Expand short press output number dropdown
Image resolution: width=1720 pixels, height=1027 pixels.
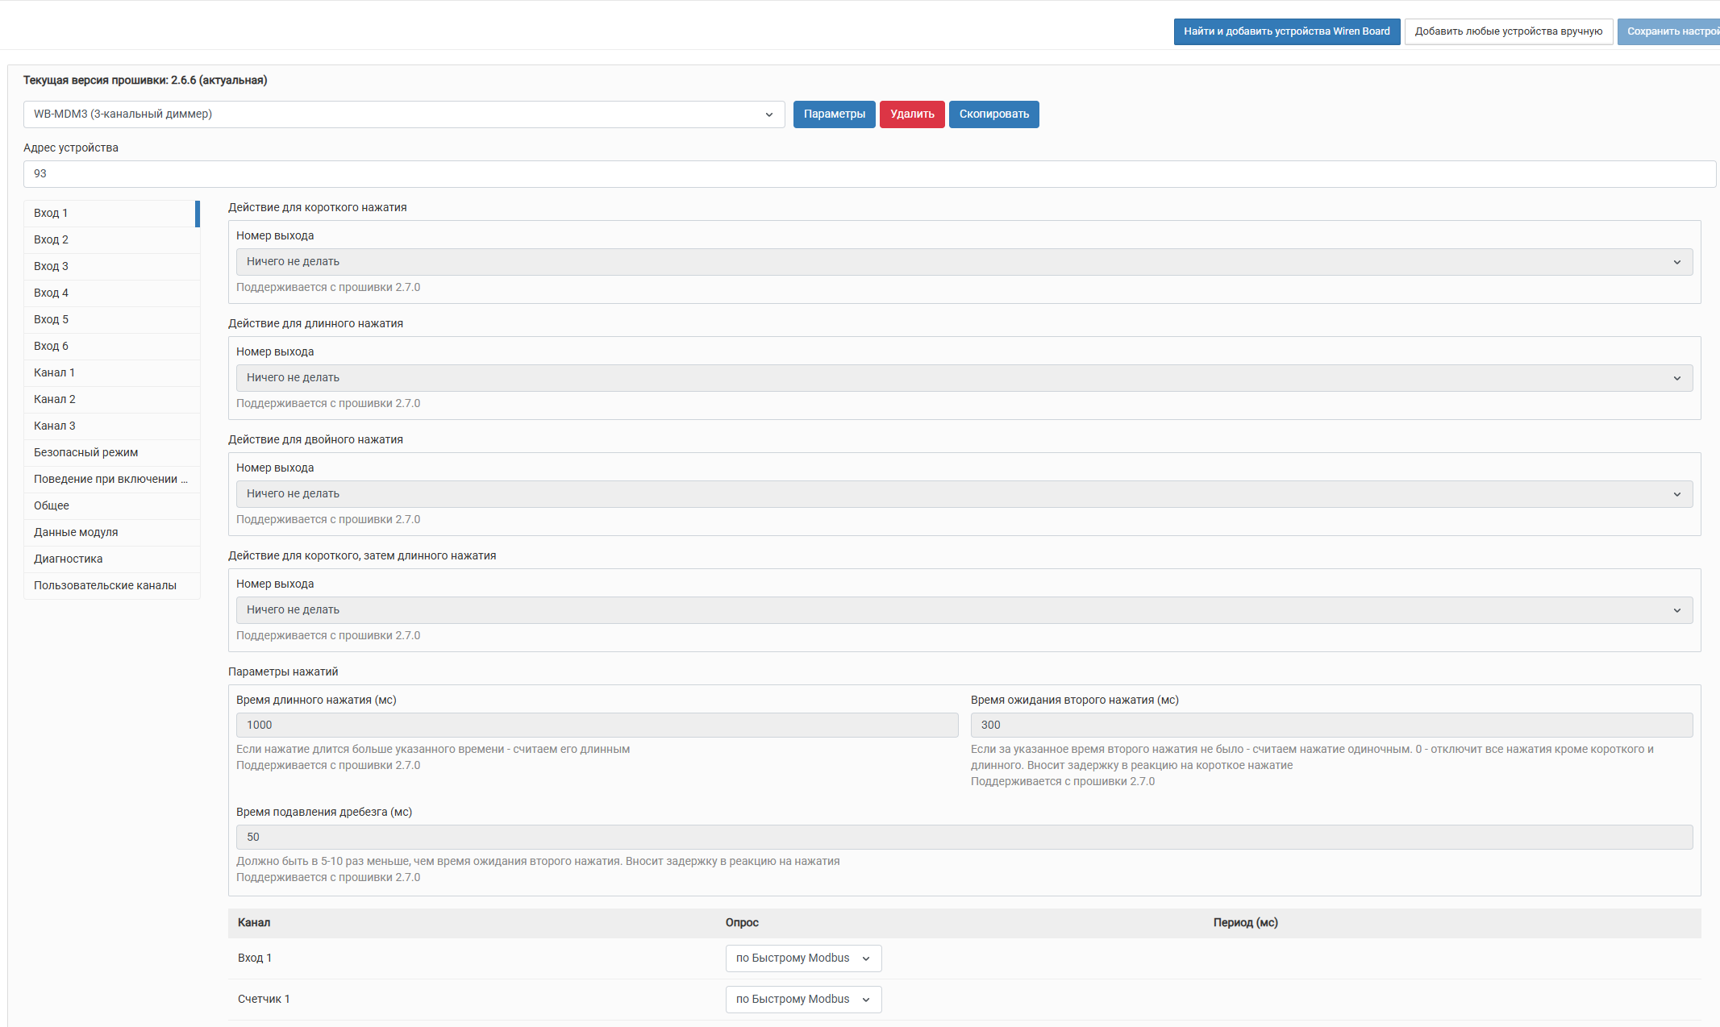pyautogui.click(x=964, y=262)
